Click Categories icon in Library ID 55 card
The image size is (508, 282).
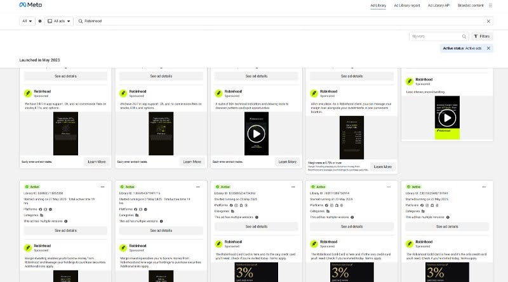41,215
